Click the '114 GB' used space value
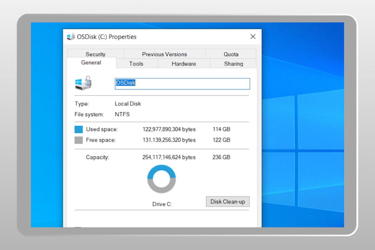 click(x=221, y=129)
